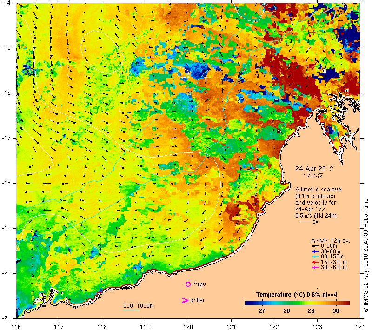Click the cyan 200 1000m isobath line sample

[x=131, y=310]
